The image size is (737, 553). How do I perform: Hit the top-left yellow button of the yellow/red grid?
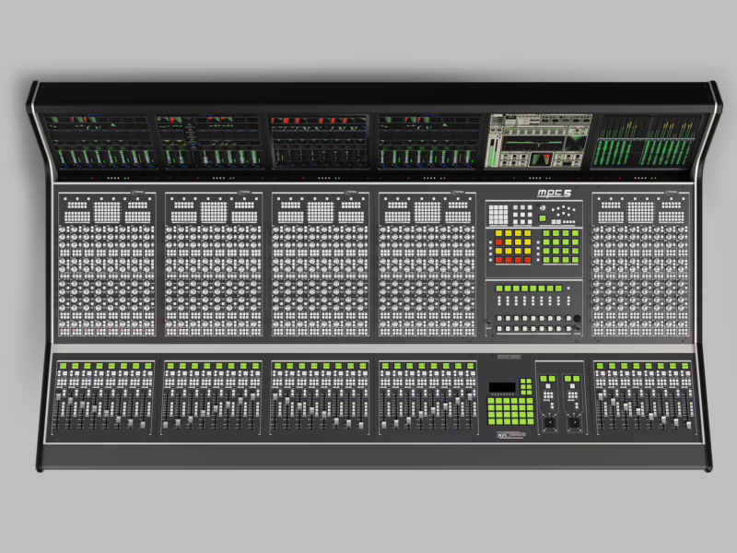(x=498, y=233)
